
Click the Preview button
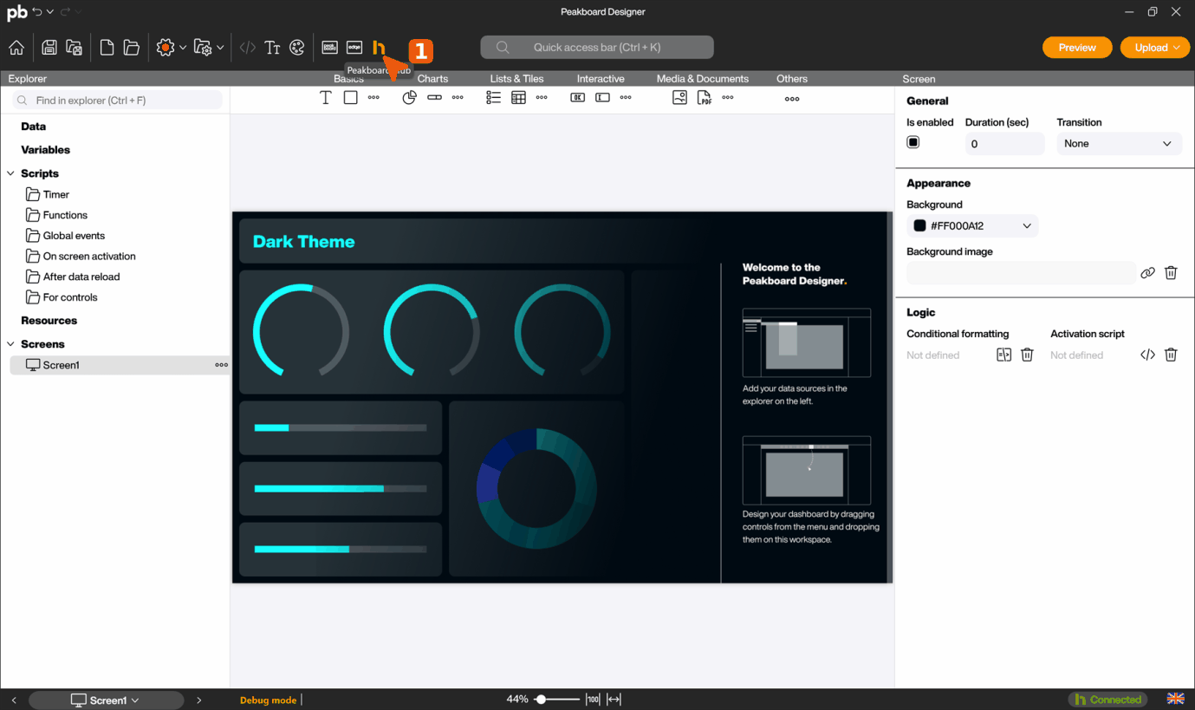[x=1076, y=48]
